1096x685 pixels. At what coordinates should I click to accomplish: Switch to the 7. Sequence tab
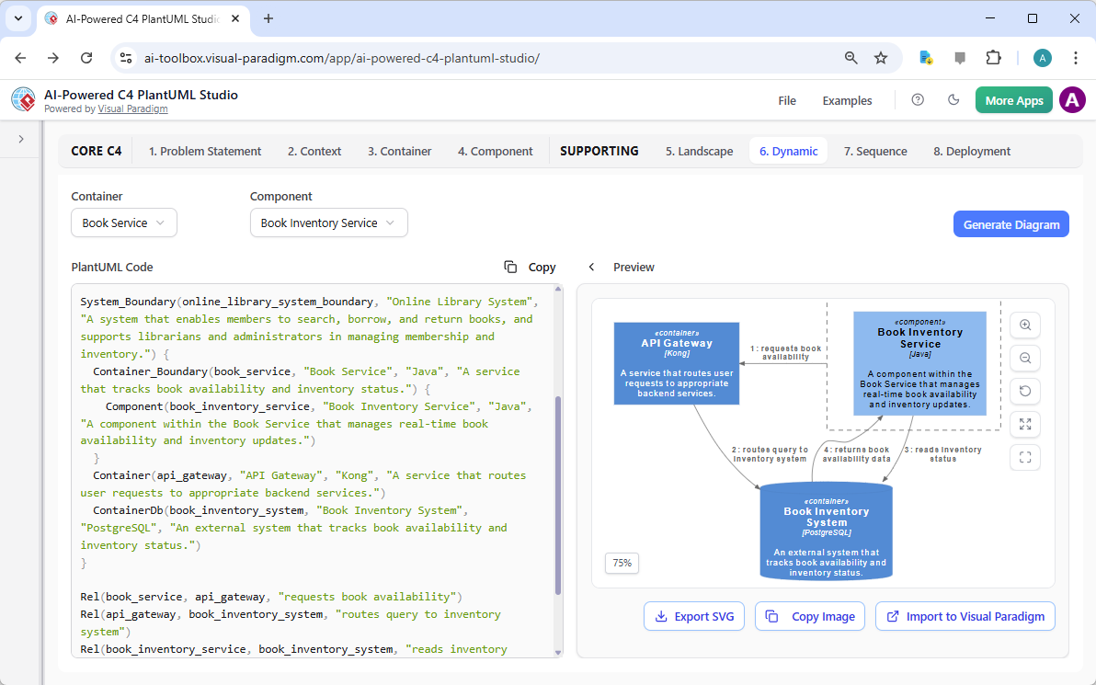[x=875, y=151]
